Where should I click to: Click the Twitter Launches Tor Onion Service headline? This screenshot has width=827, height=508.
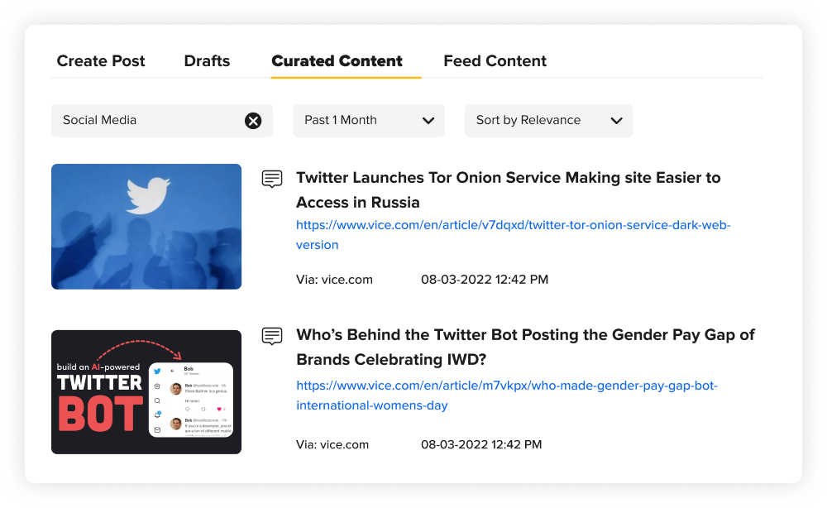coord(508,190)
